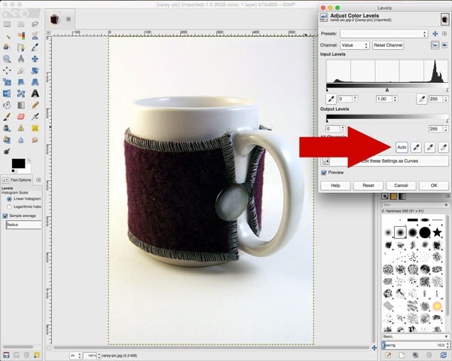
Task: Select the Shear tool
Action: (21, 82)
